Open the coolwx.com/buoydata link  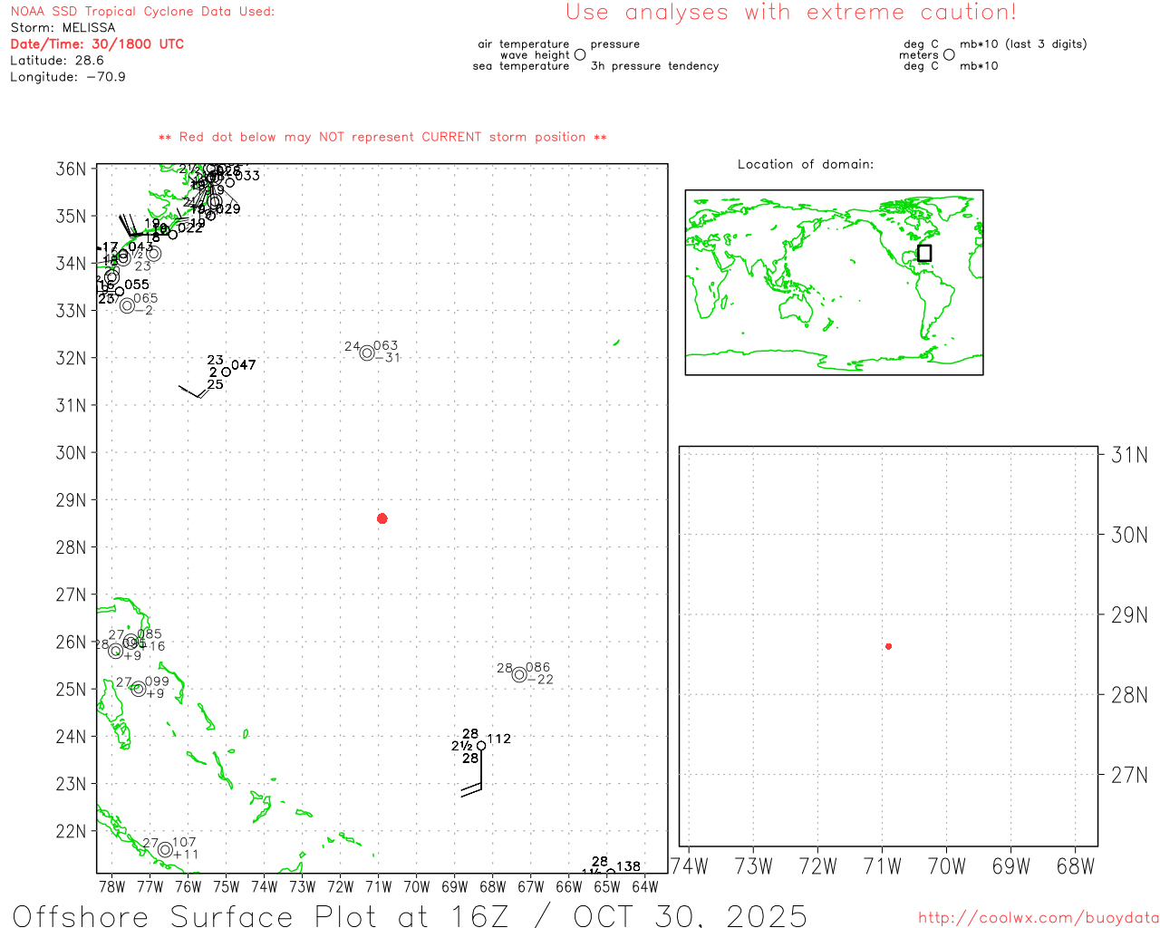[1038, 918]
